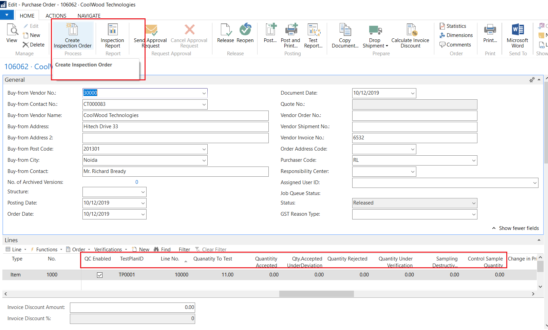Click the View ribbon icon
The height and width of the screenshot is (330, 548).
[12, 30]
